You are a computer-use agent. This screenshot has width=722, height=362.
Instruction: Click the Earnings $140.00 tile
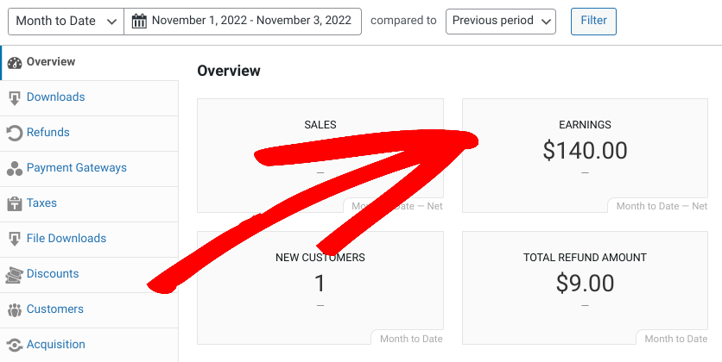point(585,155)
